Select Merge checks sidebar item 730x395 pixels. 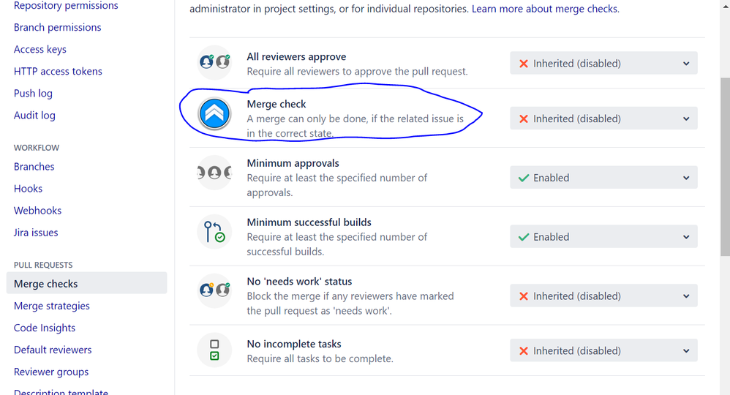[x=86, y=283]
